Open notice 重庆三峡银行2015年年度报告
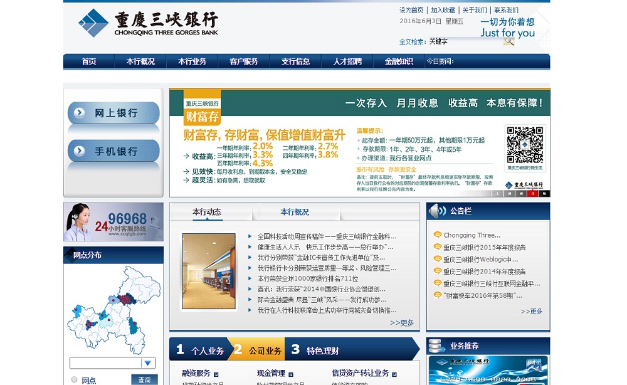Image resolution: width=627 pixels, height=385 pixels. (x=485, y=248)
